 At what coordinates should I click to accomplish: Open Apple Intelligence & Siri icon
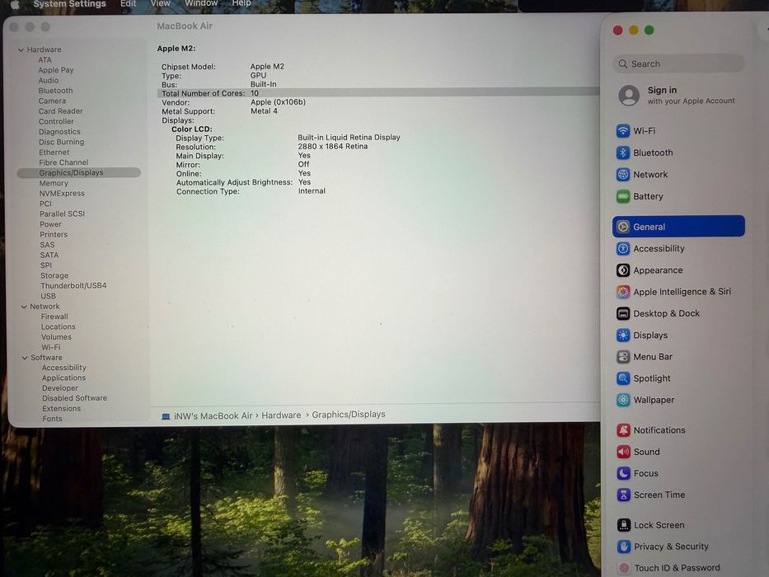point(623,292)
